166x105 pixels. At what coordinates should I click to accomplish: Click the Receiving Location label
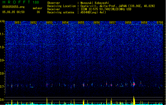point(61,6)
